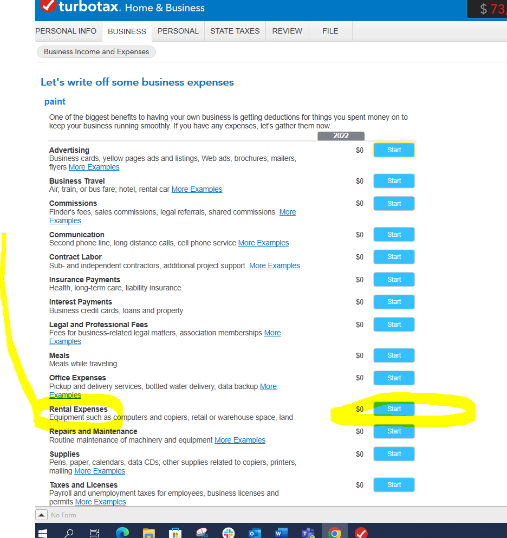
Task: Click the "Rental Expenses" heading text
Action: [78, 409]
